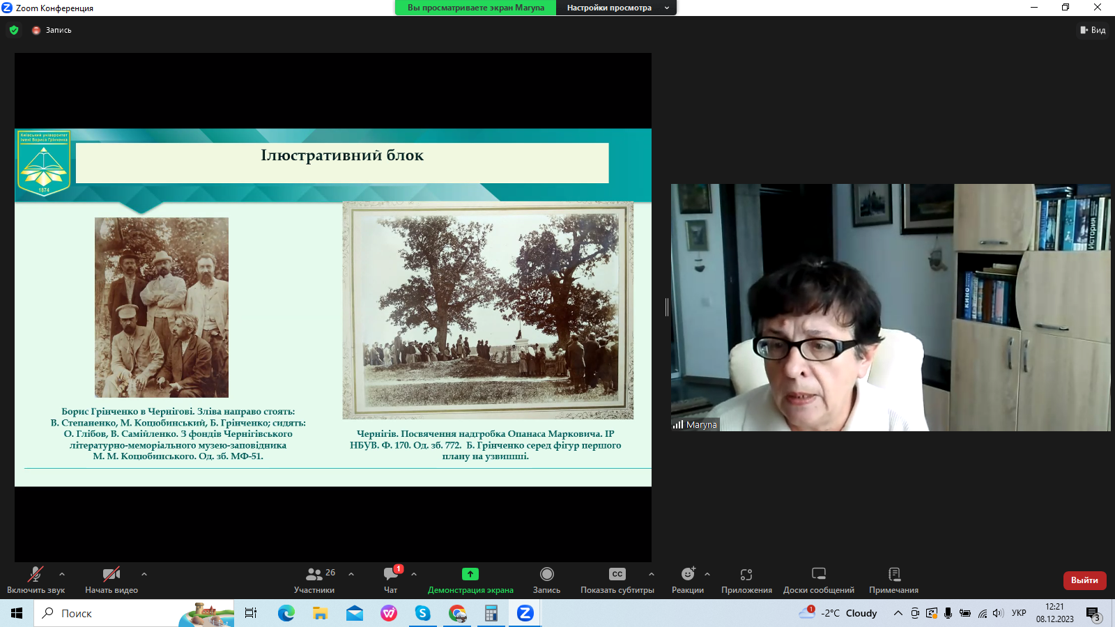The width and height of the screenshot is (1115, 627).
Task: Click divider handle between slide and video
Action: [x=666, y=307]
